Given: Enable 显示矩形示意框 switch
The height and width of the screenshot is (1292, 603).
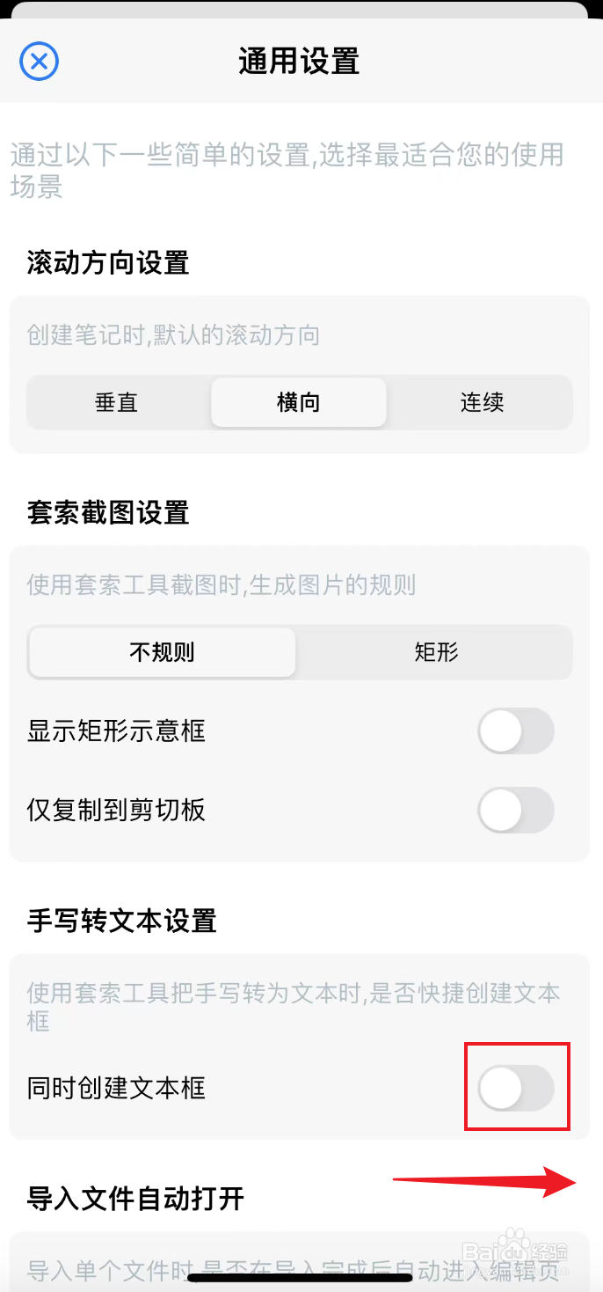Looking at the screenshot, I should tap(516, 731).
